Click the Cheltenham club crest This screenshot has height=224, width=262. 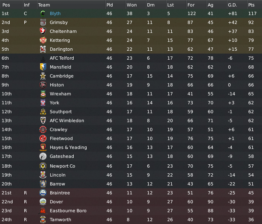(43, 31)
